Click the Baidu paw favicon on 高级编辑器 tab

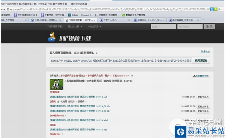[170, 20]
